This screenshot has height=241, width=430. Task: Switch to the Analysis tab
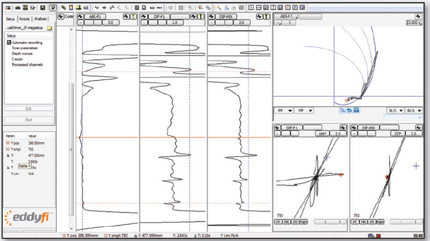point(42,18)
